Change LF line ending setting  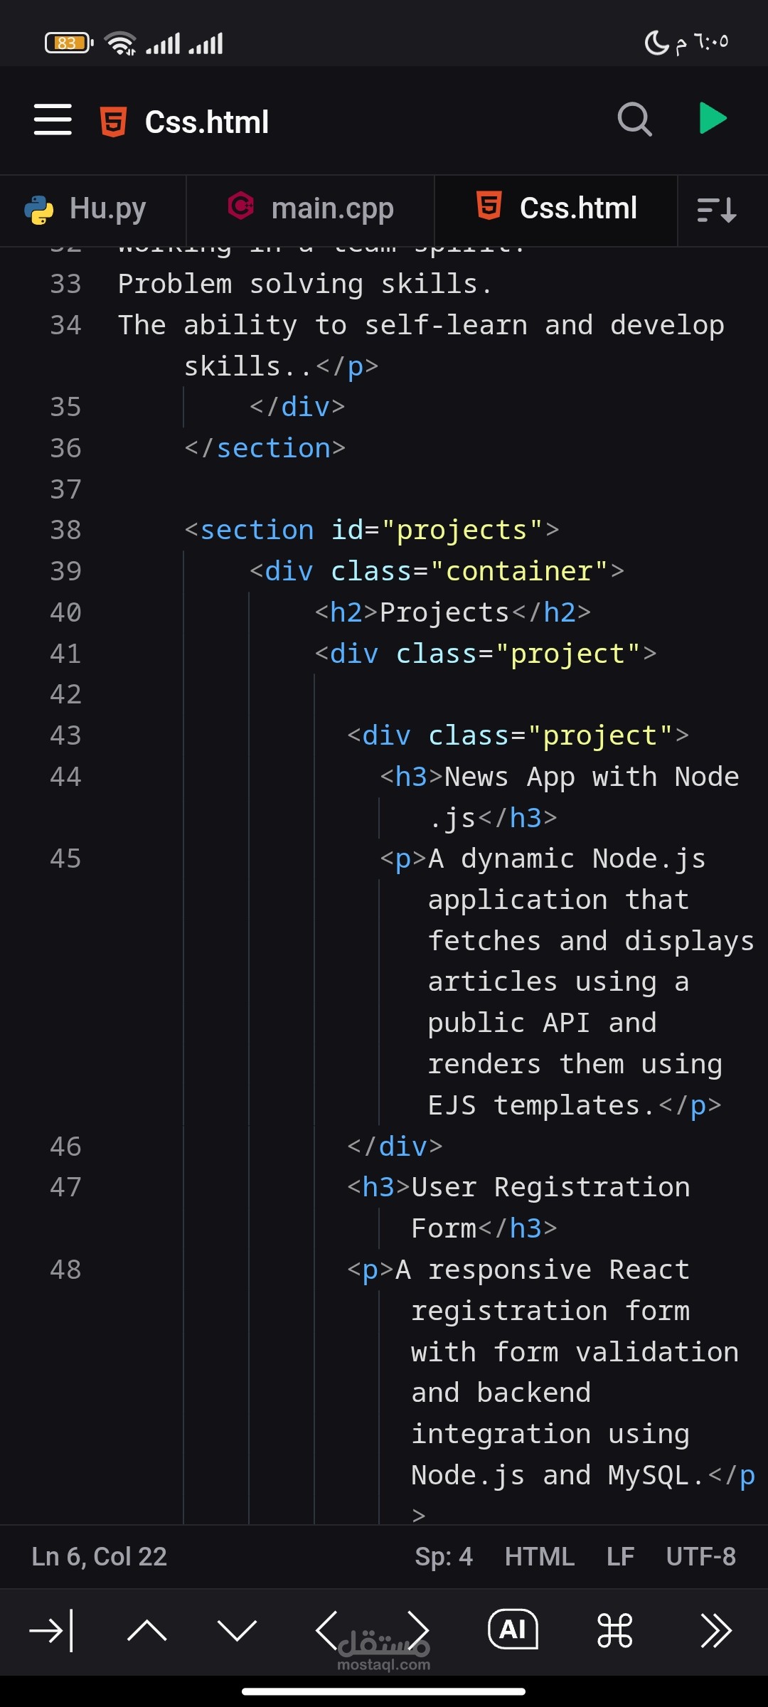click(620, 1556)
